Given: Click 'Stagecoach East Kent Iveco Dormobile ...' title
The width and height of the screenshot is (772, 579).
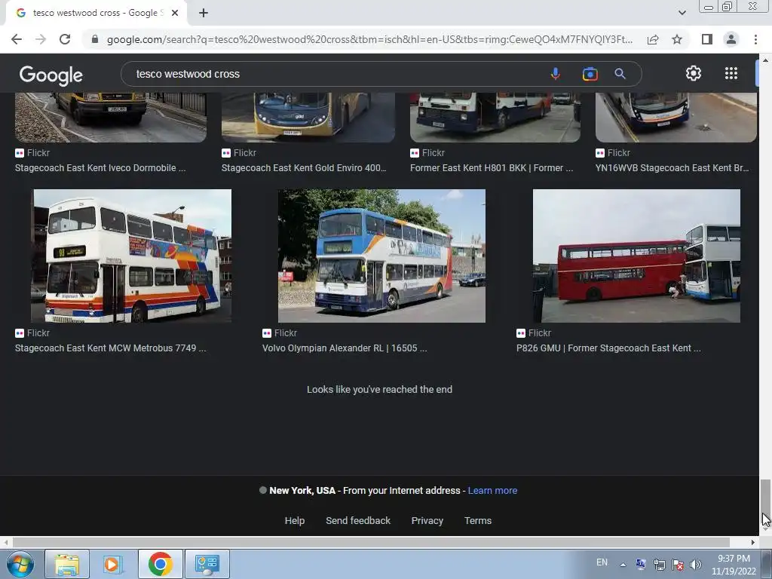Looking at the screenshot, I should tap(100, 168).
